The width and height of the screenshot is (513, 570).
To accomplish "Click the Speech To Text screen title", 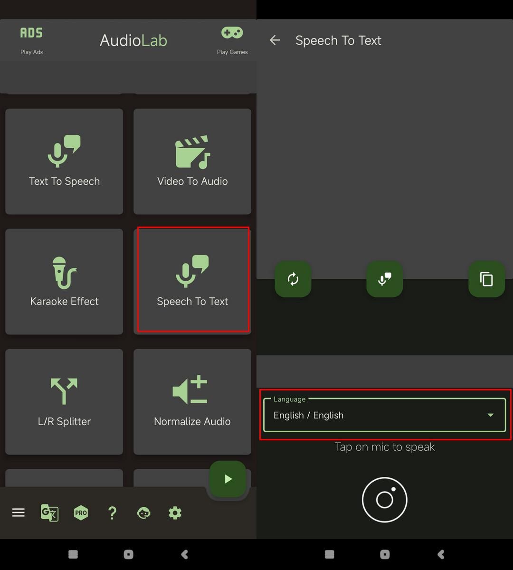I will pyautogui.click(x=338, y=40).
